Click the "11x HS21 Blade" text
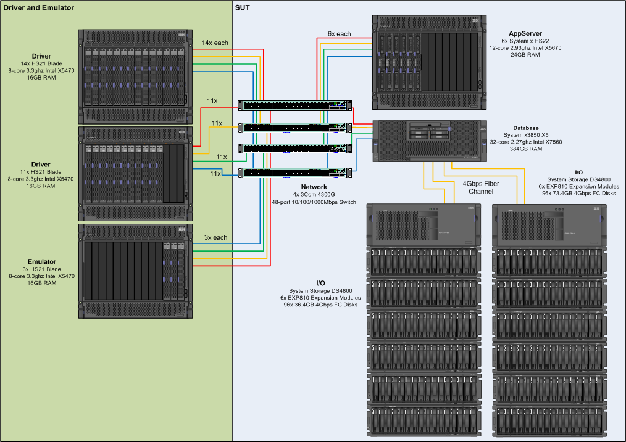The width and height of the screenshot is (626, 442). pos(41,172)
